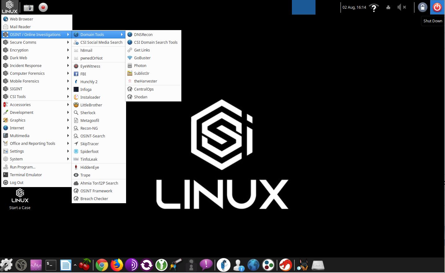Open the Development category
Viewport: 445px width, 273px height.
37,112
